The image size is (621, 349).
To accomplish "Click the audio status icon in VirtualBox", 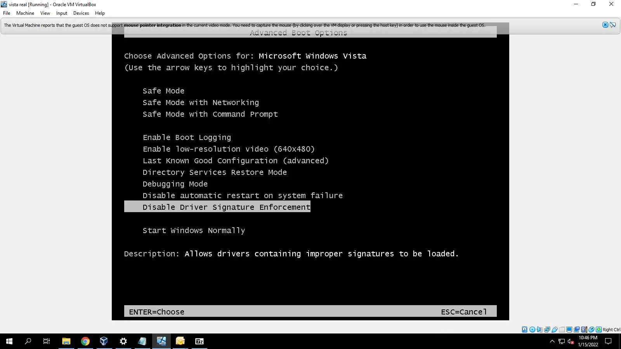I will pos(539,330).
